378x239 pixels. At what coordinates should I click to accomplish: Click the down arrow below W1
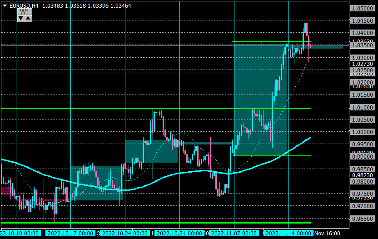(21, 18)
